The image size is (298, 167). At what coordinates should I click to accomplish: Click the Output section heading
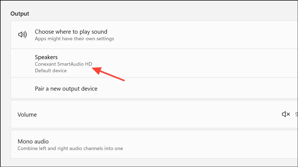(x=20, y=14)
